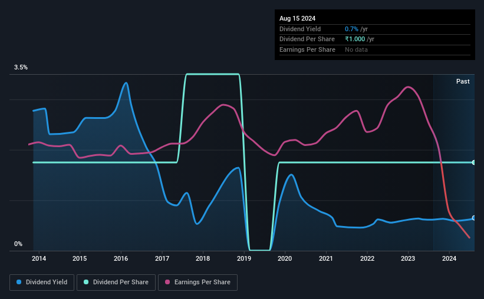Toggle the Dividend Yield legend button
This screenshot has width=484, height=299.
point(42,283)
